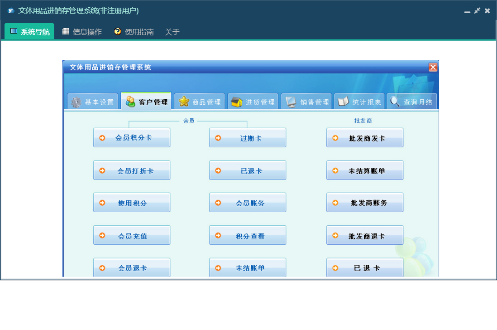
Task: Click the star icon on 商品管理
Action: (x=184, y=102)
